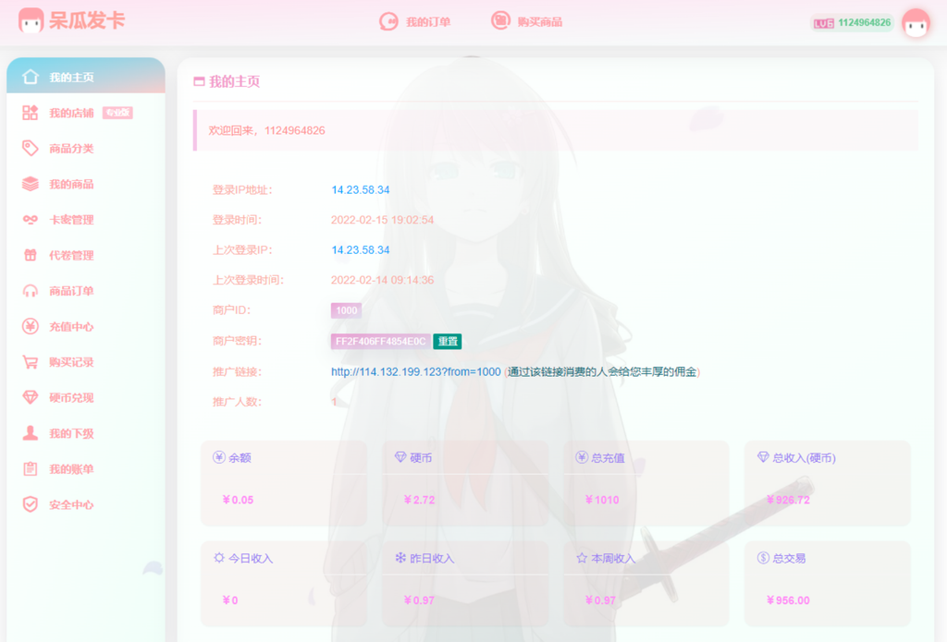Click the 总收入(硬币) diamond icon

point(763,457)
